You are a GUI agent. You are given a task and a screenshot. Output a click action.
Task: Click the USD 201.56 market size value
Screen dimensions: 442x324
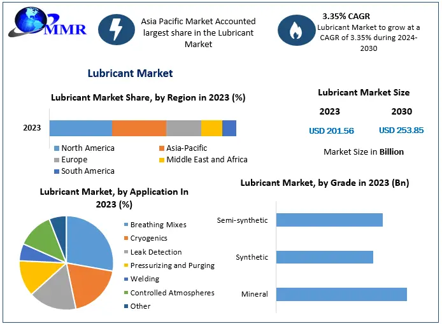[331, 131]
